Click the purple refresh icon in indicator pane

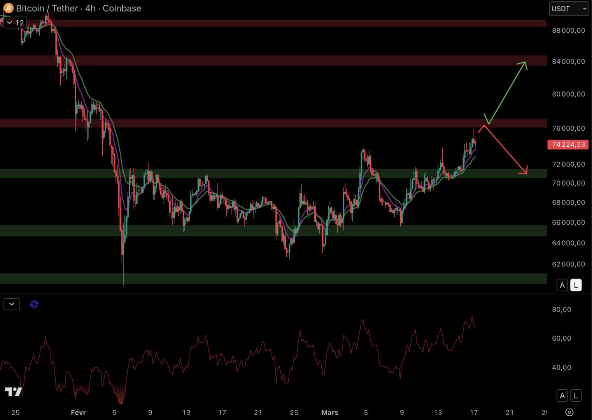[x=34, y=304]
